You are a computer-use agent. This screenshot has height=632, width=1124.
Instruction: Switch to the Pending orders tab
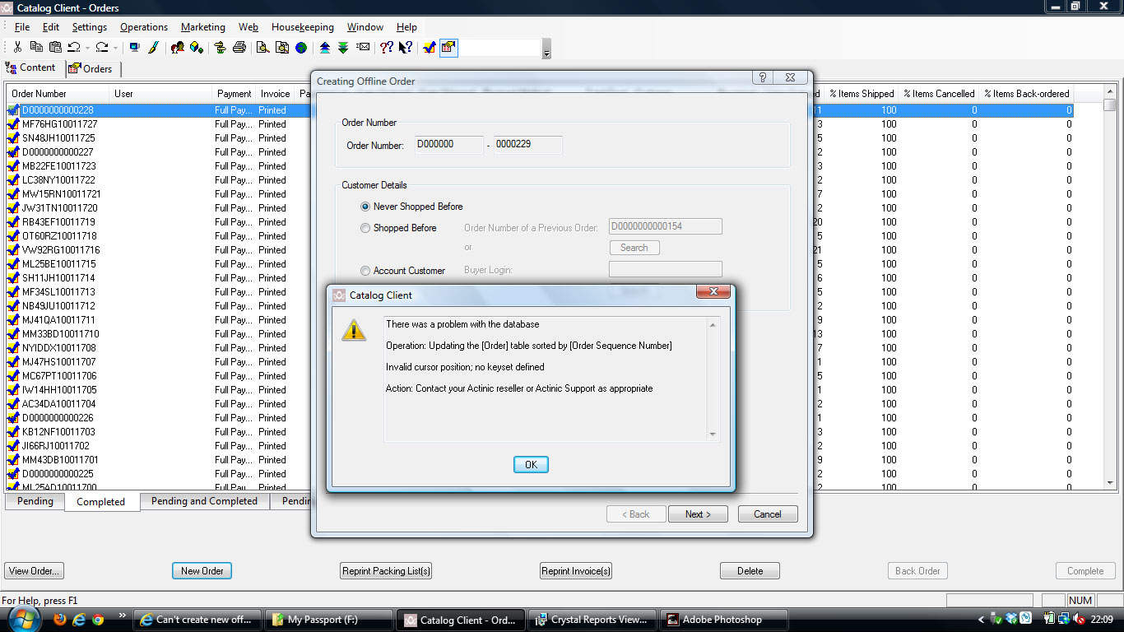click(35, 501)
